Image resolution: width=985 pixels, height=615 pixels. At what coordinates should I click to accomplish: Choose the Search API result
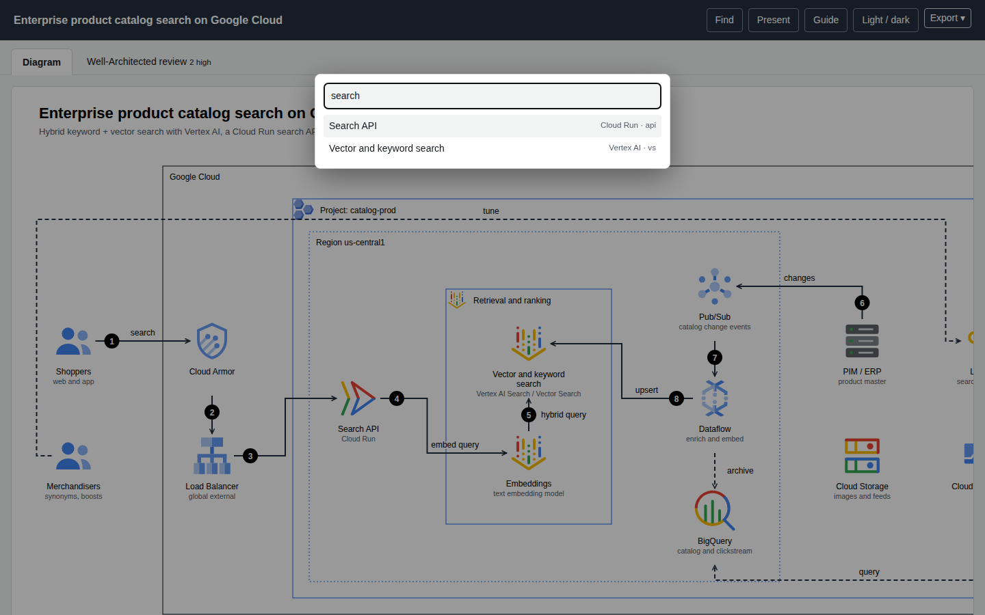click(492, 126)
